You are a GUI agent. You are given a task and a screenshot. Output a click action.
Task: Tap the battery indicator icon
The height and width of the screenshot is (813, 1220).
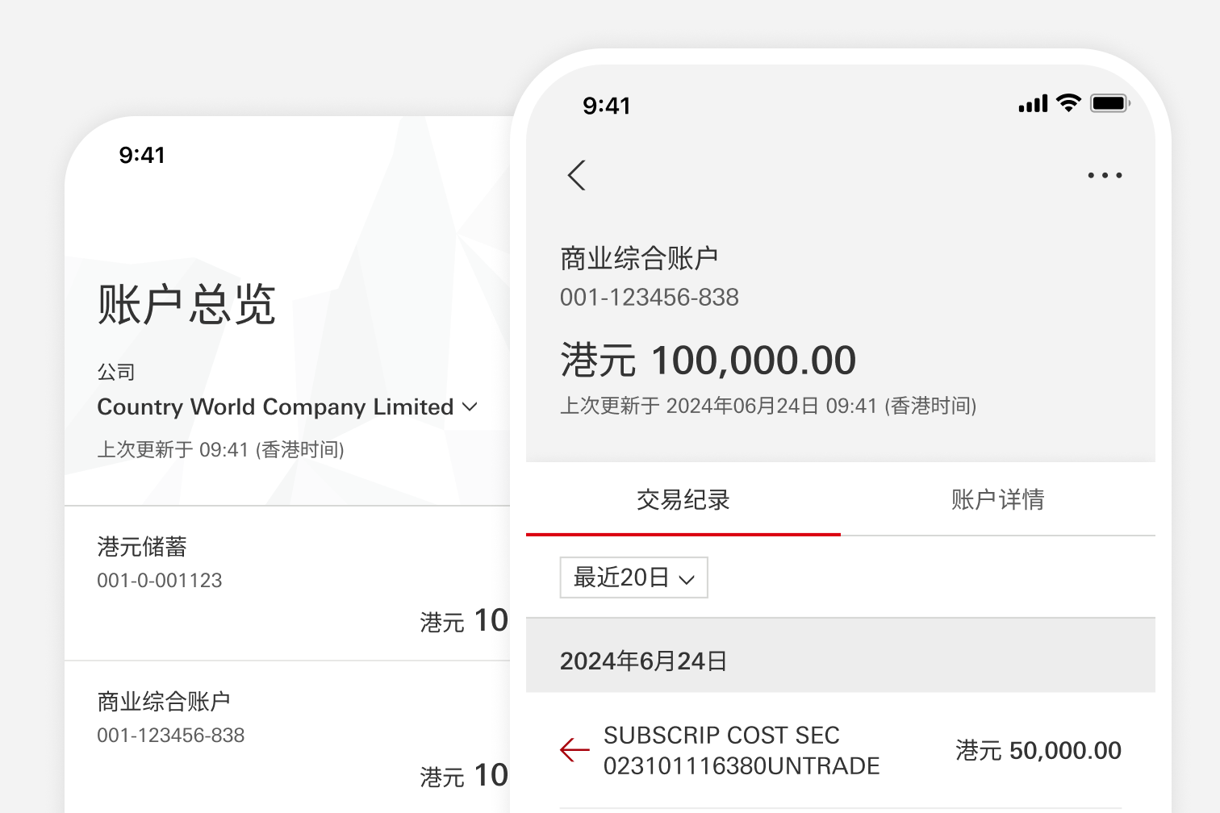1109,103
